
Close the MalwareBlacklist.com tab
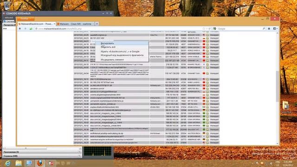(x=54, y=24)
